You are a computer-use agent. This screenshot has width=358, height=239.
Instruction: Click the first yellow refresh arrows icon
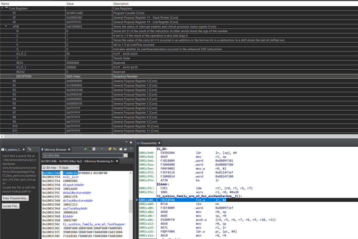pos(110,149)
